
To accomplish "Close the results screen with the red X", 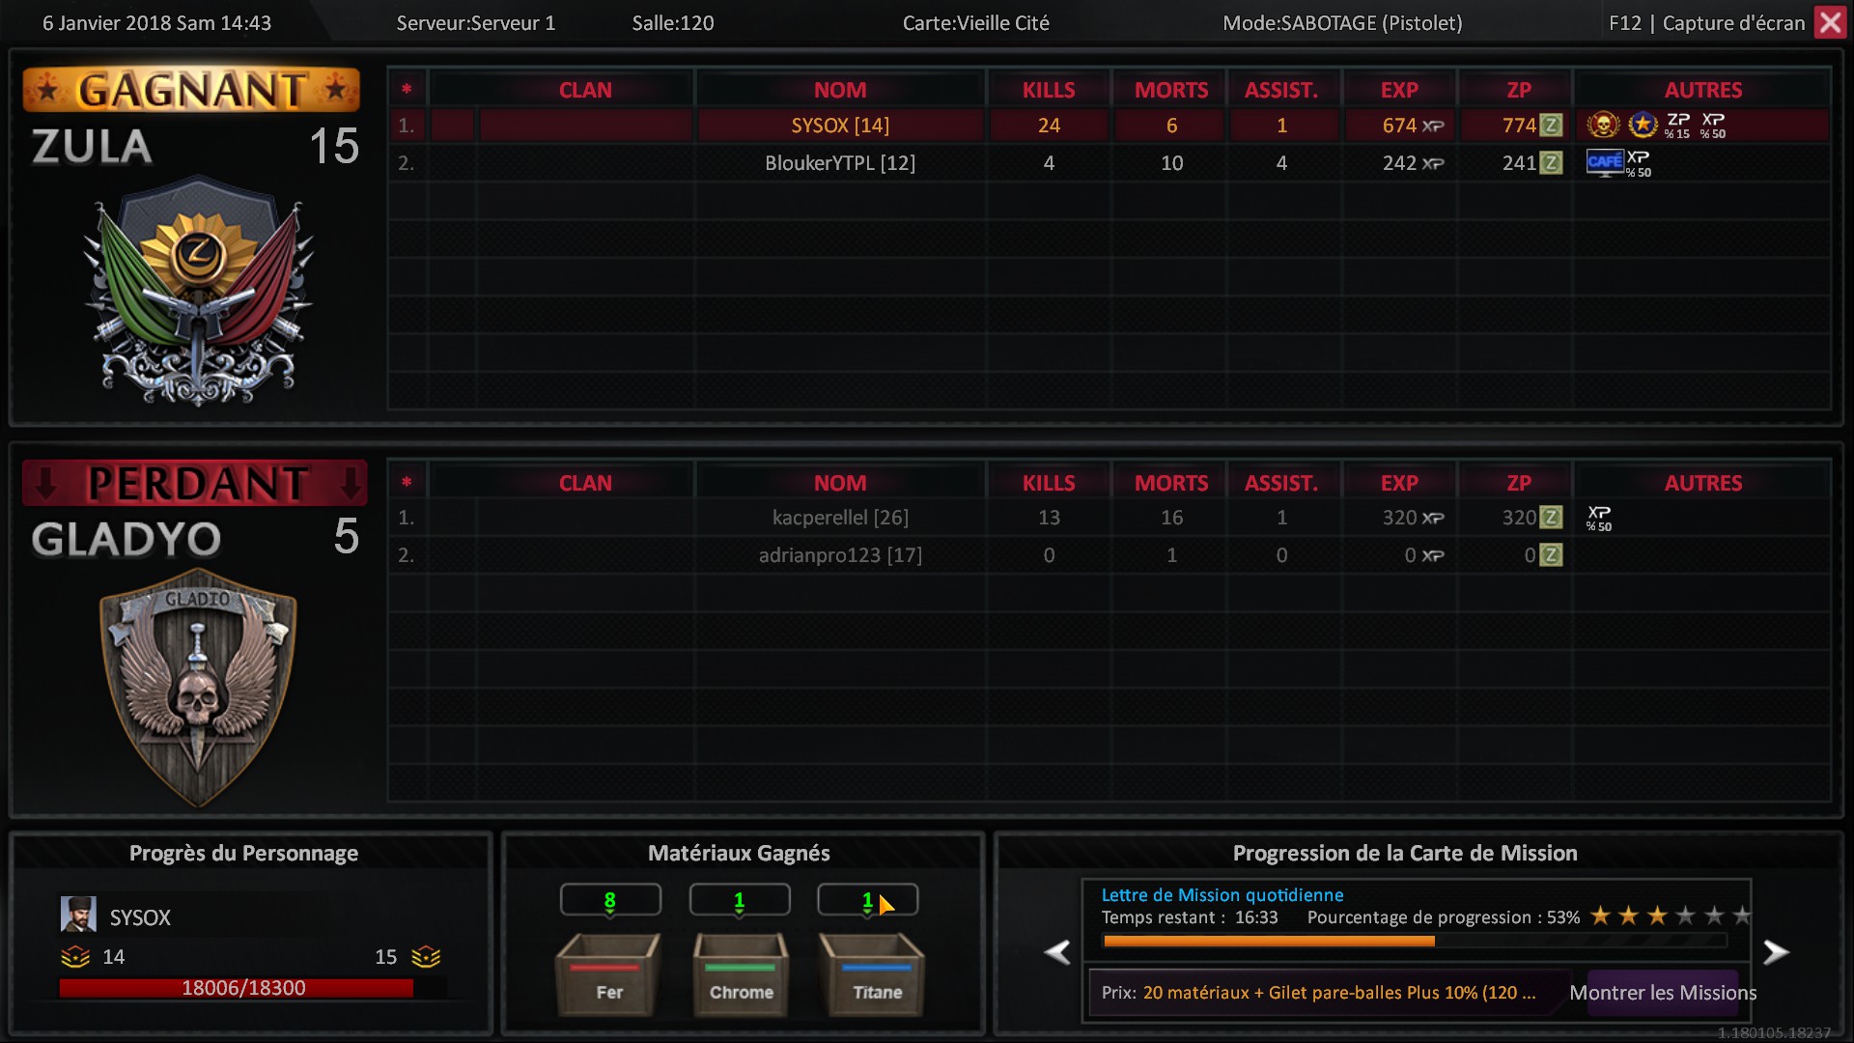I will (1830, 22).
